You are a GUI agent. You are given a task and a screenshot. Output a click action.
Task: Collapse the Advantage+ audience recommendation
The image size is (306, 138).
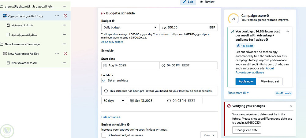click(x=287, y=32)
